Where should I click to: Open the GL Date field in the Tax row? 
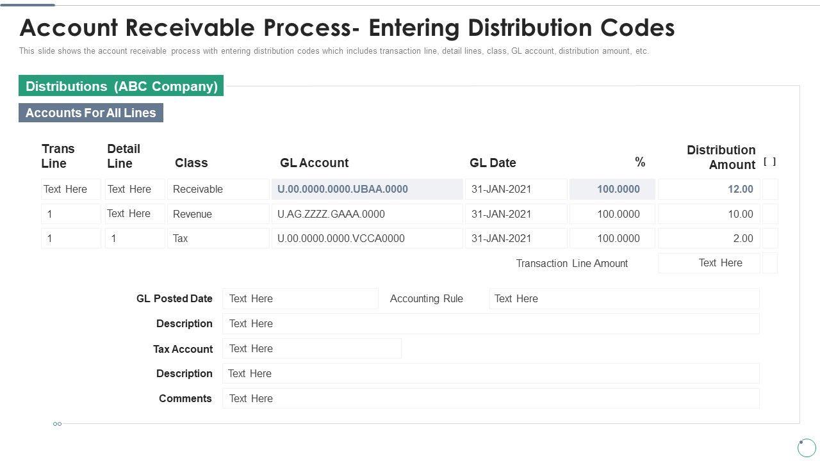(516, 238)
